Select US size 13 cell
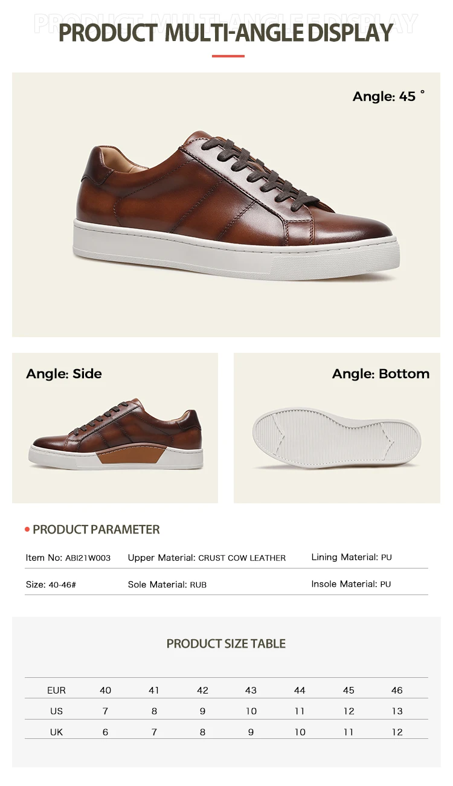The height and width of the screenshot is (786, 453). pos(397,712)
